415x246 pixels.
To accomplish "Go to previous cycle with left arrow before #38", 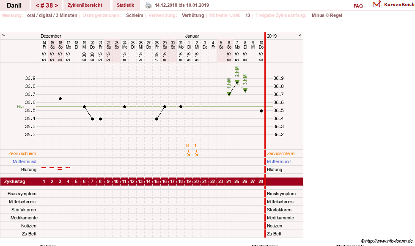I will pyautogui.click(x=37, y=5).
